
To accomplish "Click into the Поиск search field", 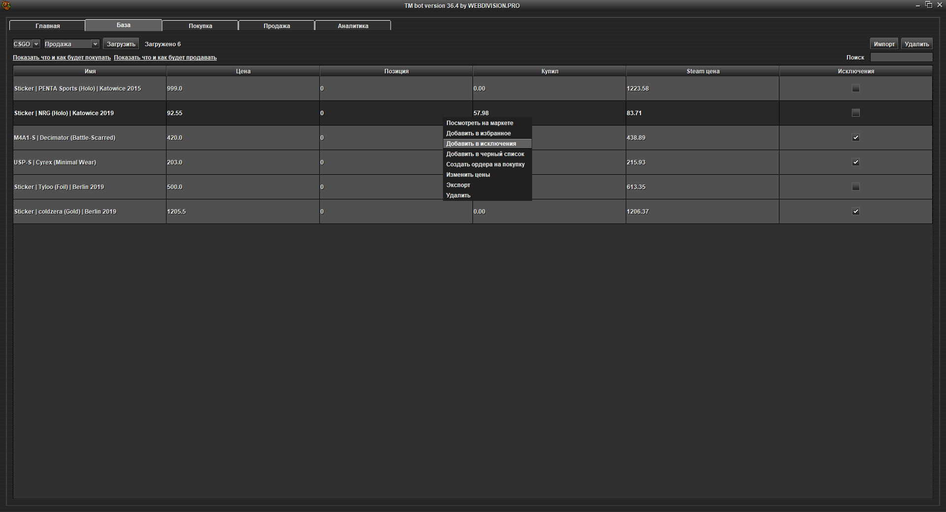I will point(901,58).
